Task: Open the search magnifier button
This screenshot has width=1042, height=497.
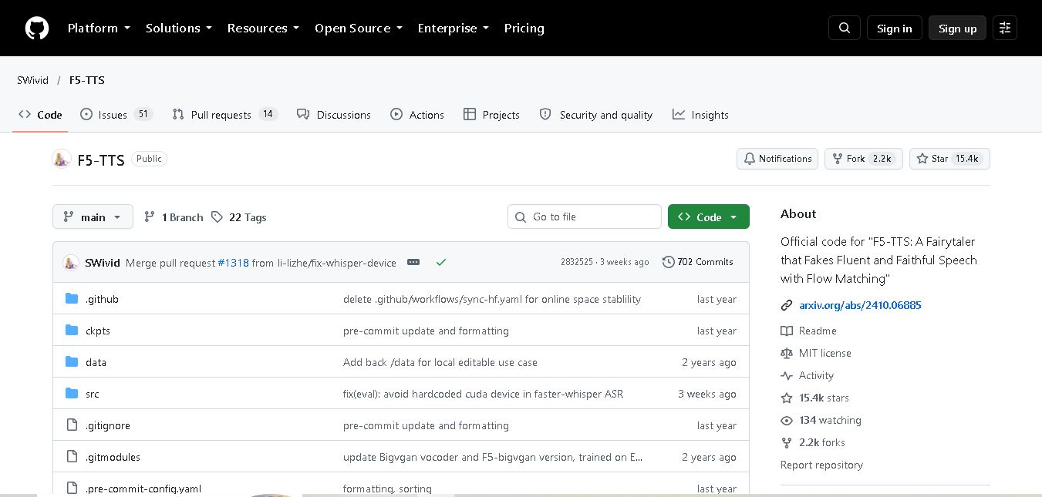Action: pos(845,29)
